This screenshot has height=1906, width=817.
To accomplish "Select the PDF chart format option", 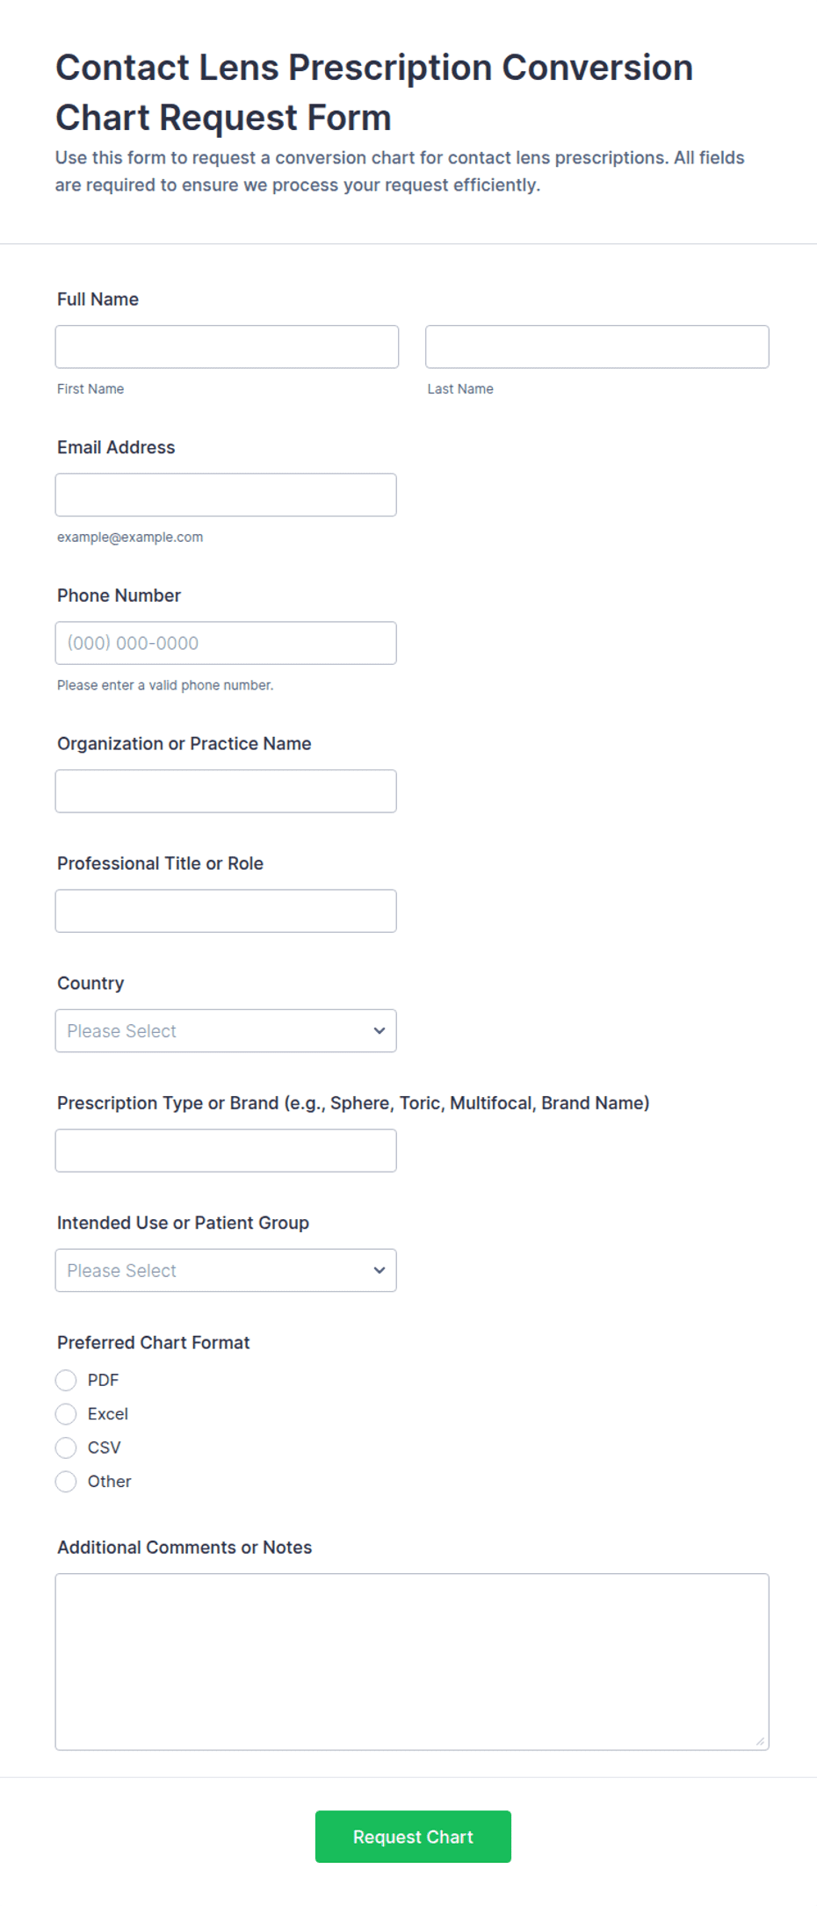I will coord(66,1380).
